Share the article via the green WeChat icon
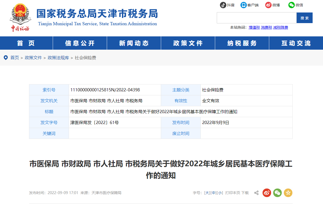 point(277,193)
